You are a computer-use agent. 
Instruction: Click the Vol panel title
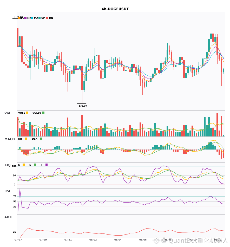[x=7, y=113]
